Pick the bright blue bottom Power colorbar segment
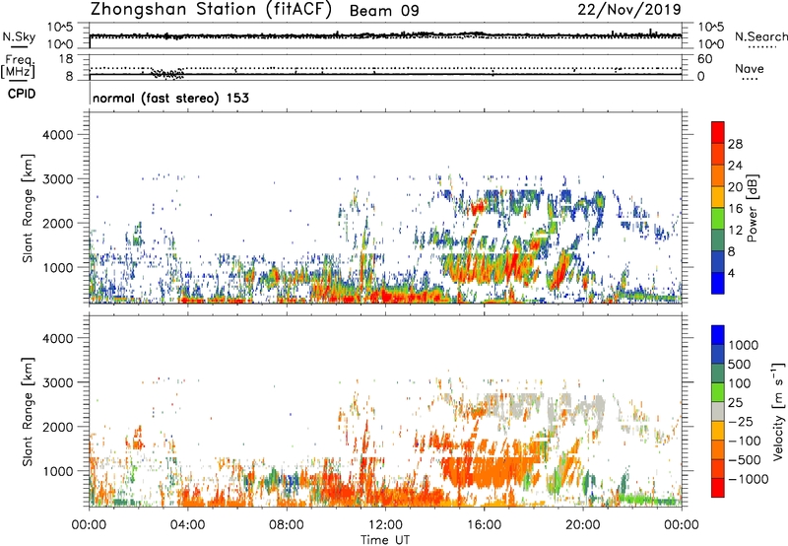 coord(718,284)
